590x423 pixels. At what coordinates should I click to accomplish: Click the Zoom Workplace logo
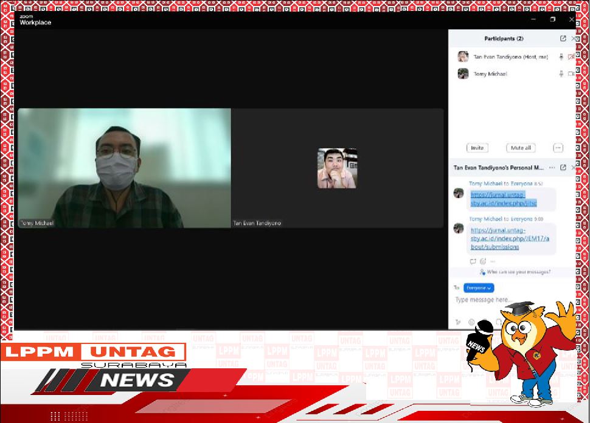35,20
